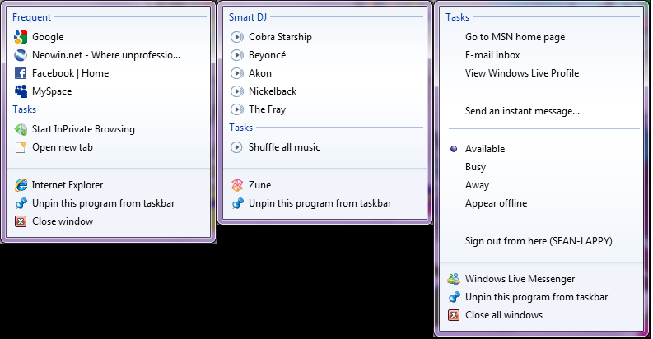Click play icon next to Beyoncé
The image size is (653, 339).
[x=237, y=55]
